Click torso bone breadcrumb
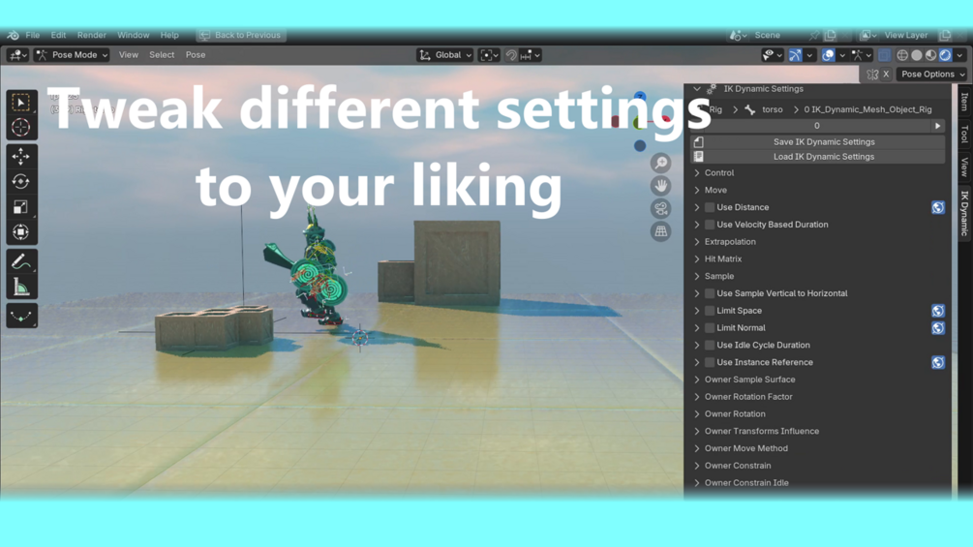Image resolution: width=973 pixels, height=547 pixels. tap(772, 109)
